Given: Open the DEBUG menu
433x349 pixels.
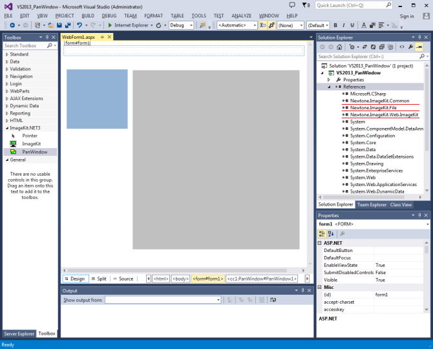Looking at the screenshot, I should pos(109,16).
